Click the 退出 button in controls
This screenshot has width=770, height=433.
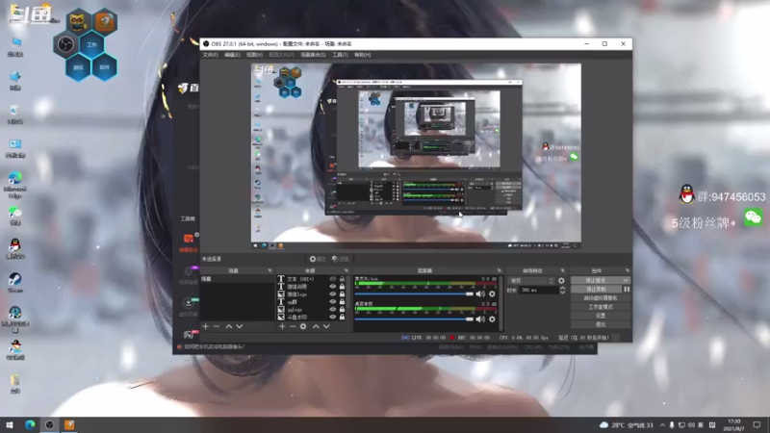601,324
